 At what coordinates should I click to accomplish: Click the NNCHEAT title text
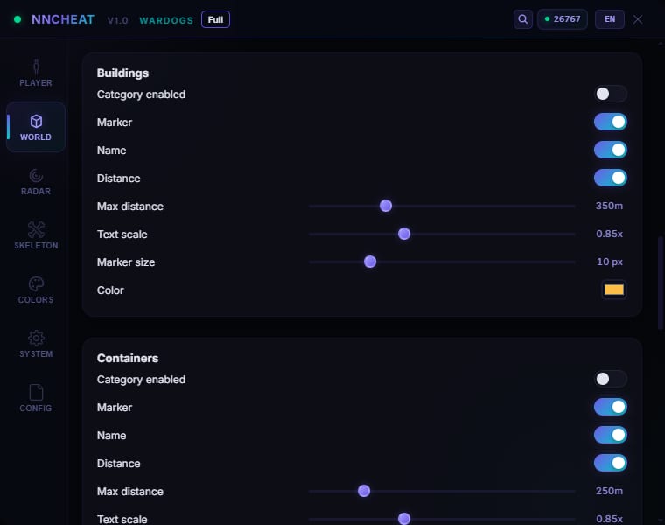pos(63,19)
